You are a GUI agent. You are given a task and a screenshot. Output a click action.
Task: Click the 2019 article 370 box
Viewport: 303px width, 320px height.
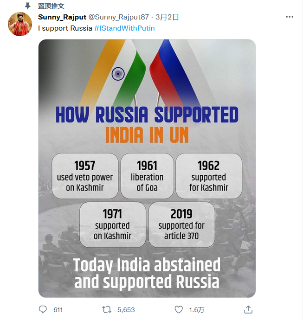[181, 224]
